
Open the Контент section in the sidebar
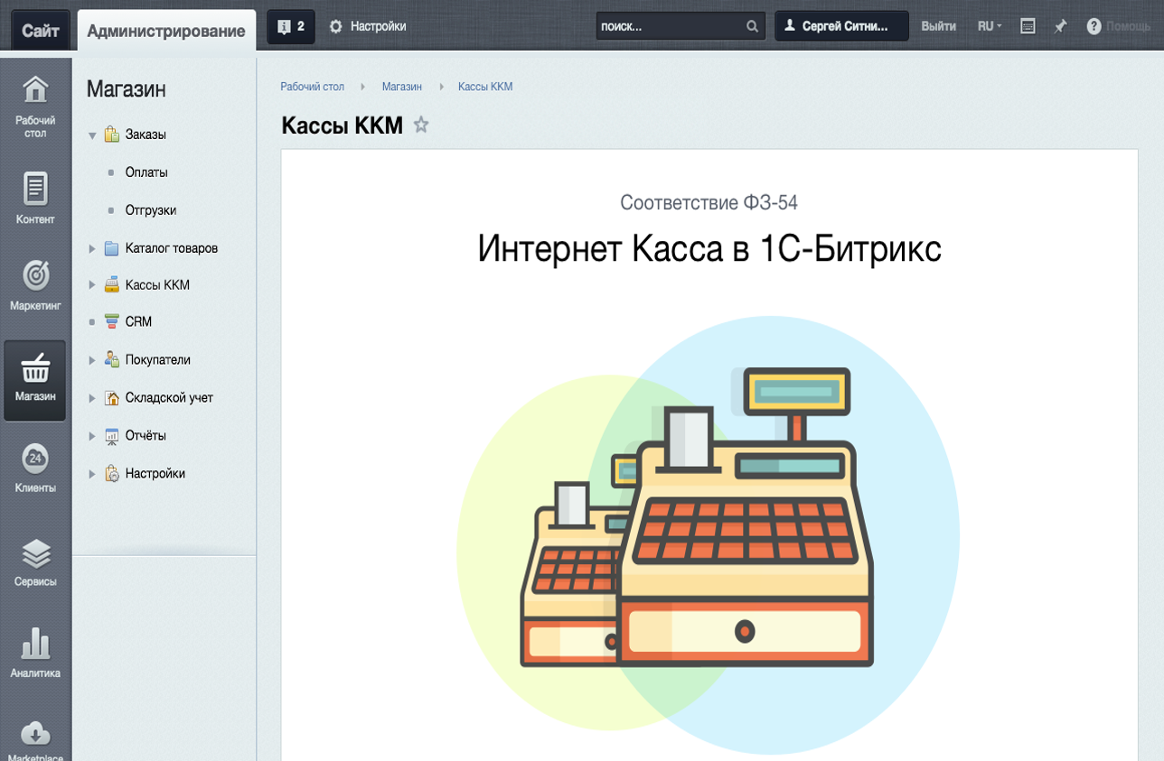35,196
